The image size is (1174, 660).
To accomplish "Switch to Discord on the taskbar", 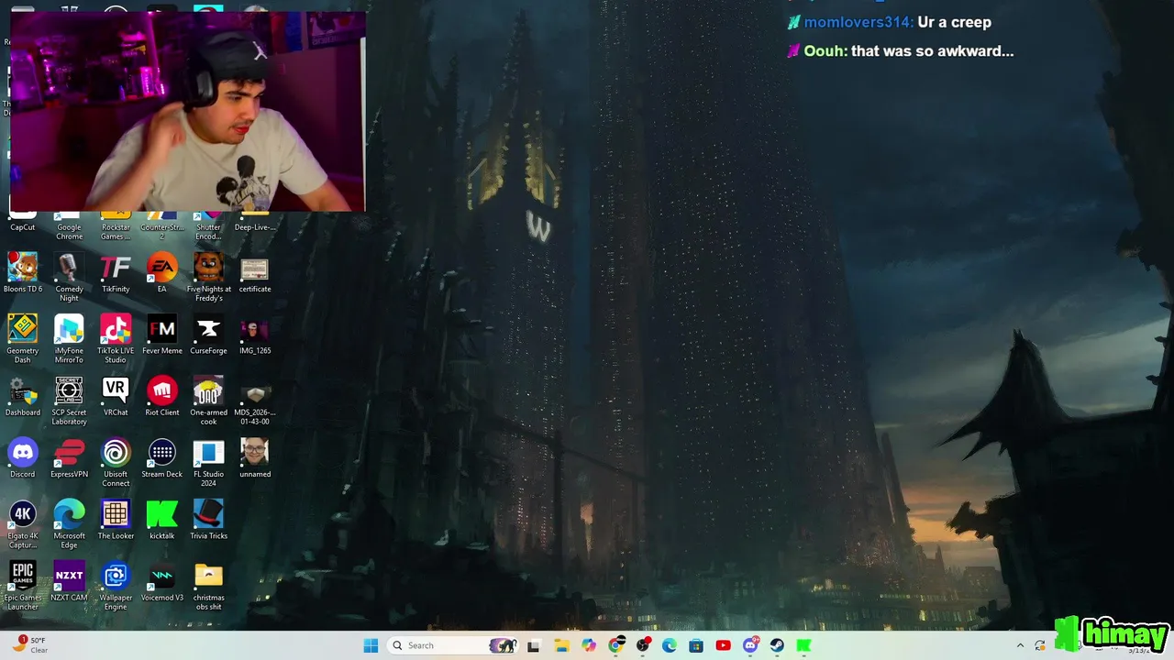I will coord(750,645).
